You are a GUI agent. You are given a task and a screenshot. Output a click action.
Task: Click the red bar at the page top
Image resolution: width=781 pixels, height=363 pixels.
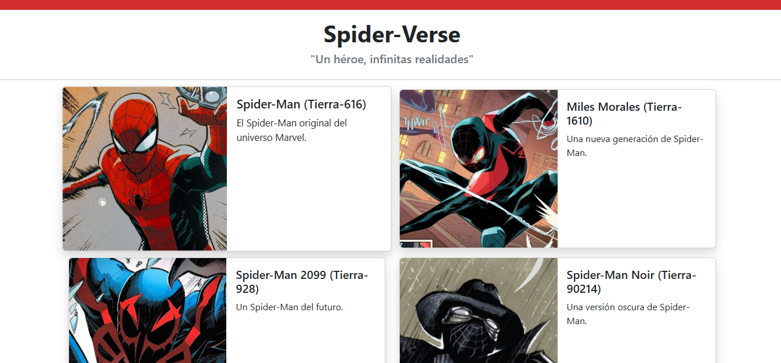pyautogui.click(x=391, y=5)
